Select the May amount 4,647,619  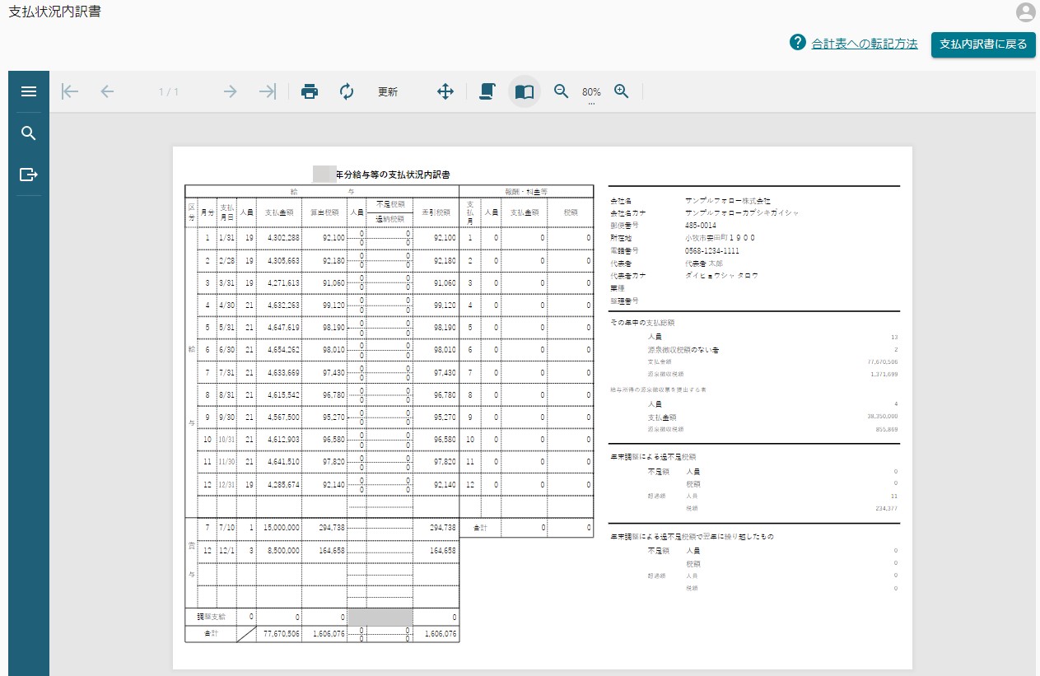[282, 328]
